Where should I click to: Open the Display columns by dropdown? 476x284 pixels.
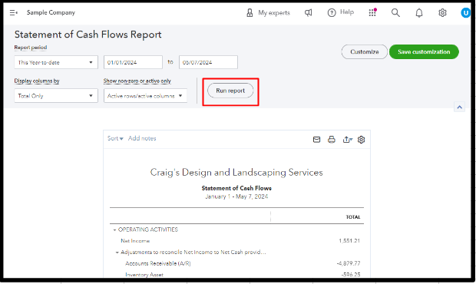pyautogui.click(x=56, y=96)
